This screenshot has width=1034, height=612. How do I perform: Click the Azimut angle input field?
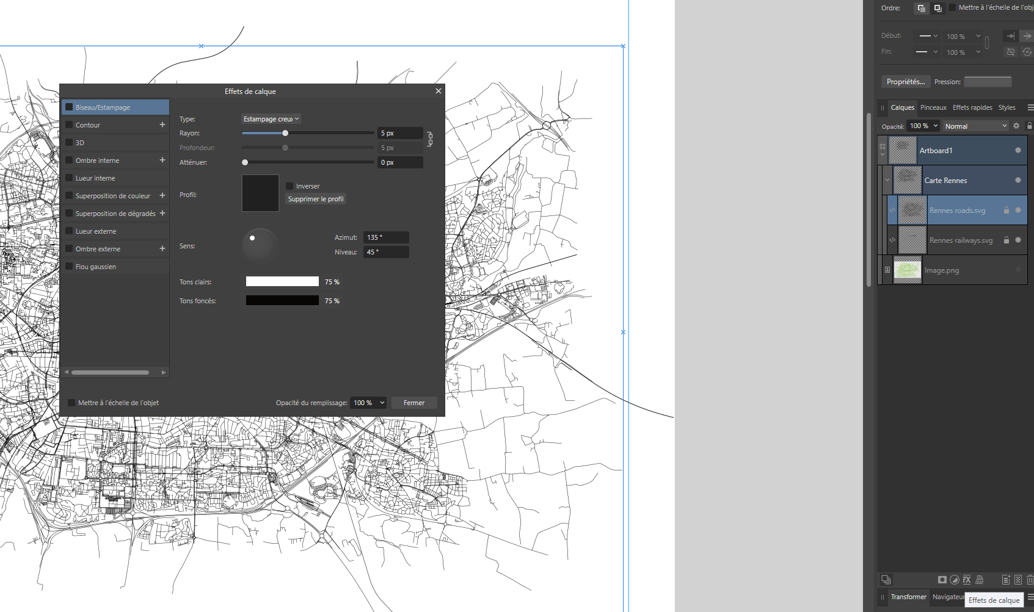coord(386,237)
